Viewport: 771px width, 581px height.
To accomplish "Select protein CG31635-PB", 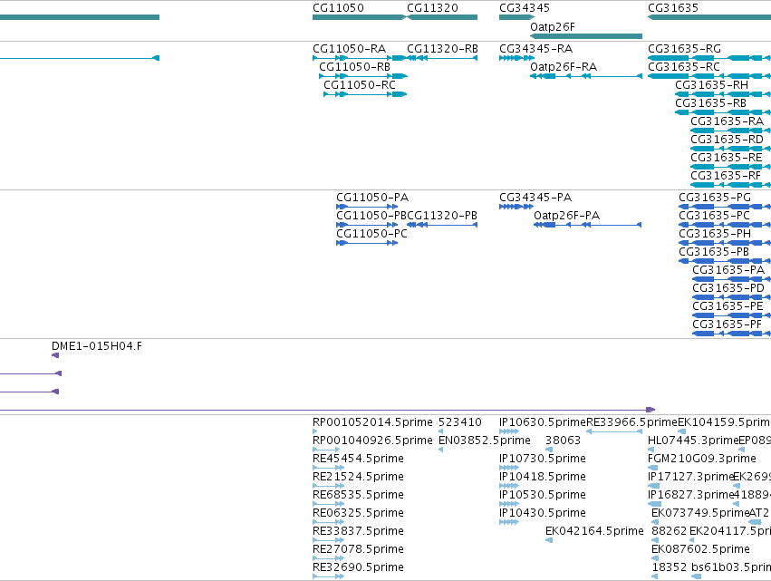I will pos(725,261).
